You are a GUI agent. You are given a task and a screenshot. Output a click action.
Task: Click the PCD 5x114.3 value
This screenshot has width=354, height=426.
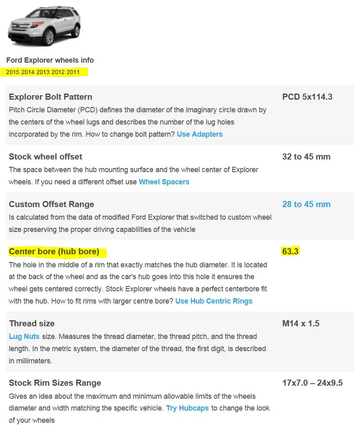(x=307, y=97)
